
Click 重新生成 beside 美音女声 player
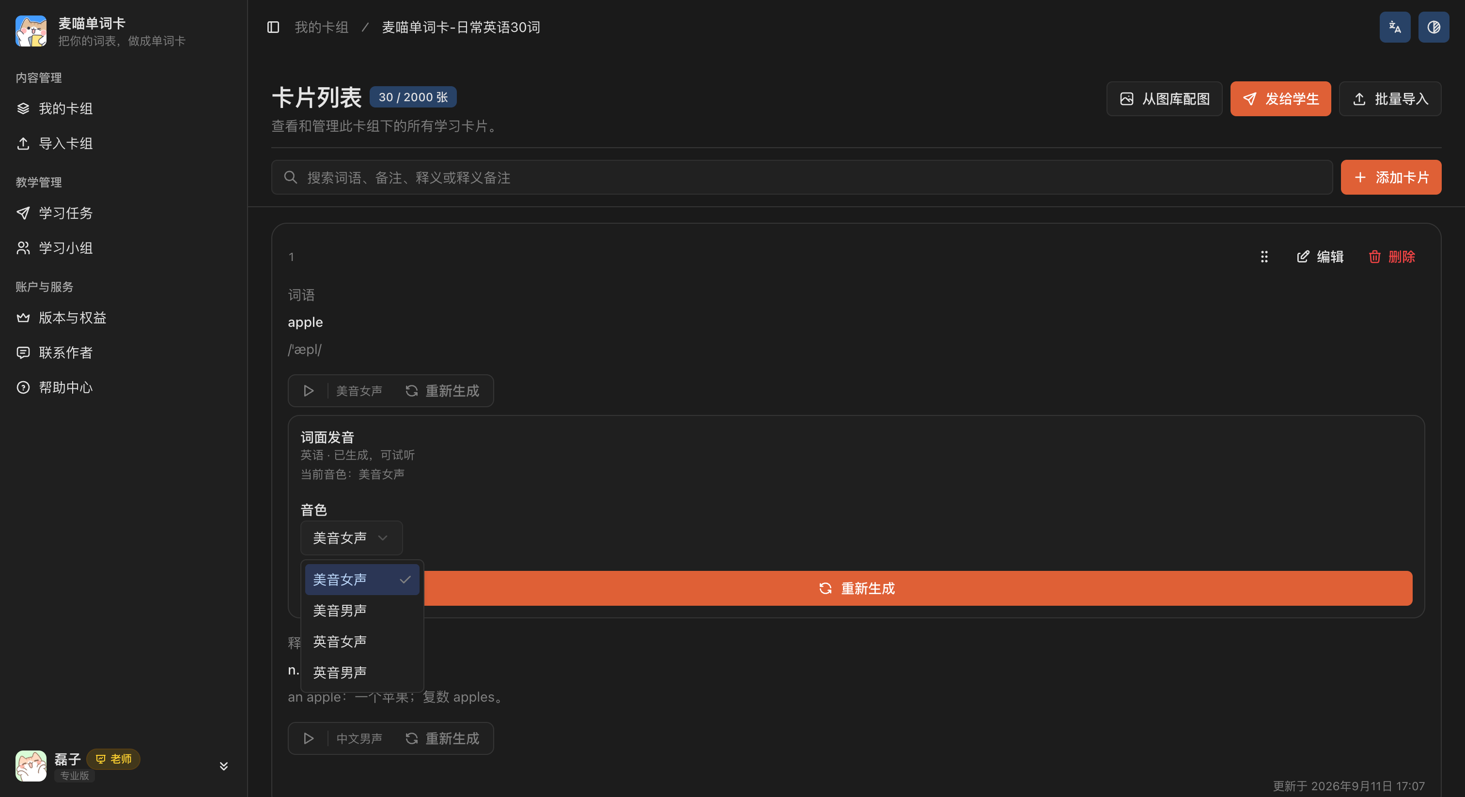pos(442,391)
